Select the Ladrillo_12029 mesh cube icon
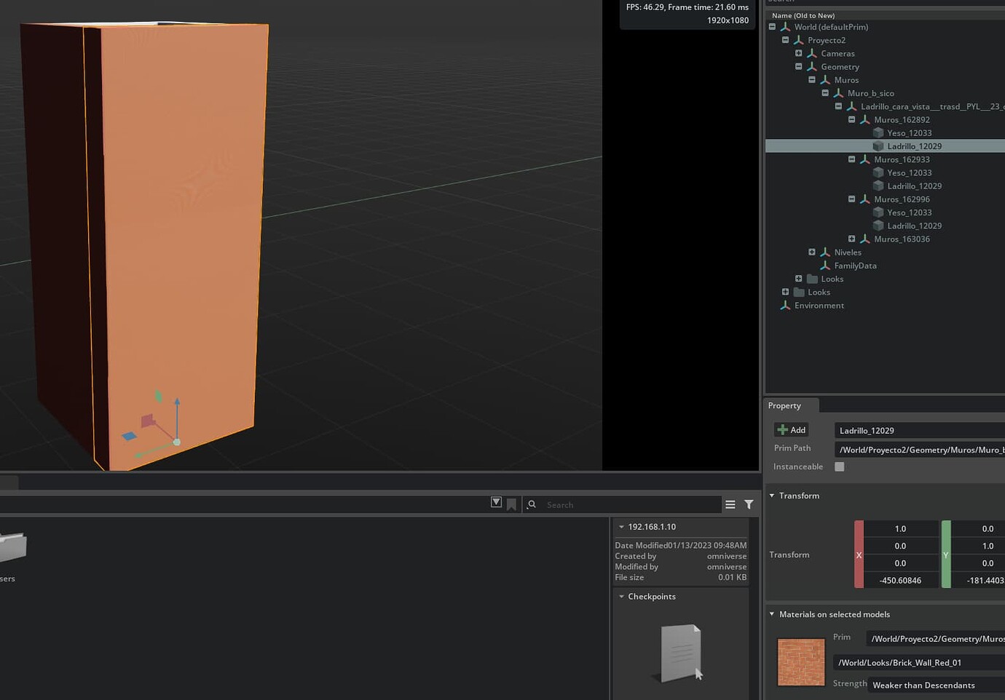The image size is (1005, 700). pyautogui.click(x=878, y=146)
